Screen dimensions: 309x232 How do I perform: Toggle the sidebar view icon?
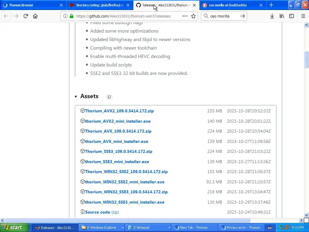291,16
